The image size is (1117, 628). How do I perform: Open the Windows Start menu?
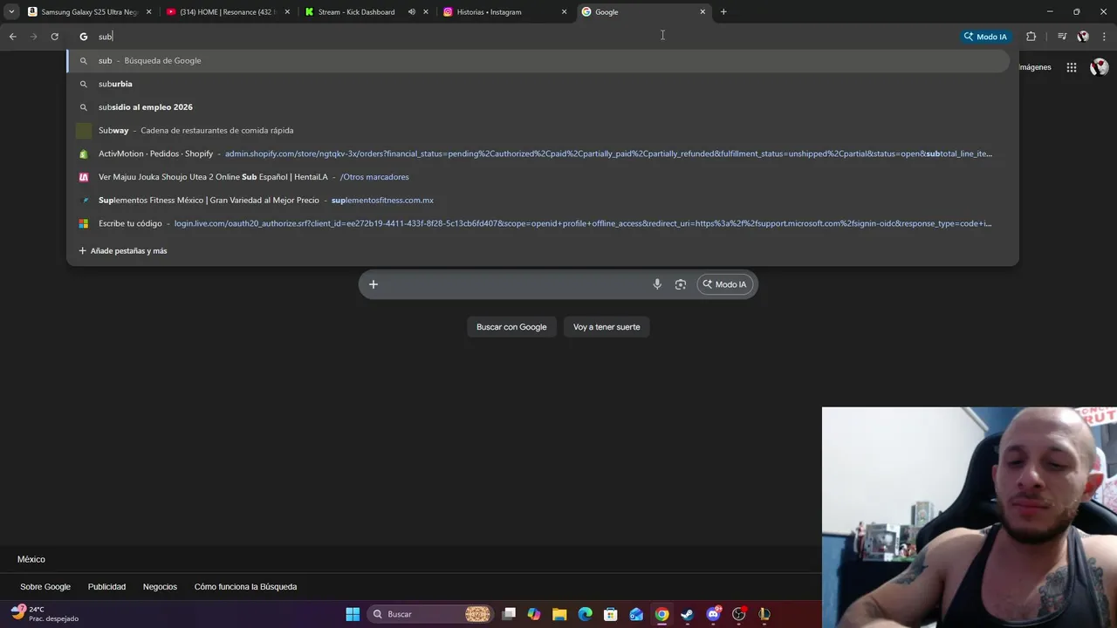tap(353, 614)
